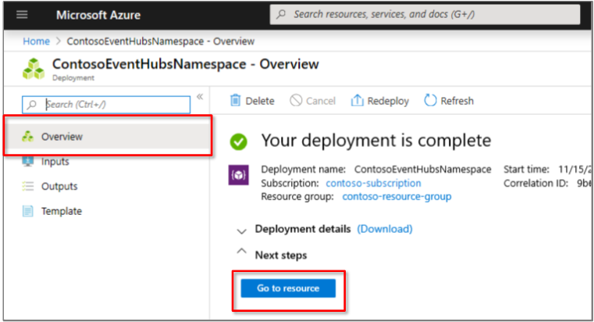Click the ContosoEventHubsNamespace - Overview breadcrumb text
This screenshot has width=594, height=322.
click(x=161, y=41)
